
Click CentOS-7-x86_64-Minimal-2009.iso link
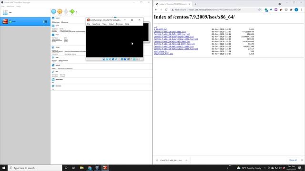pos(172,42)
